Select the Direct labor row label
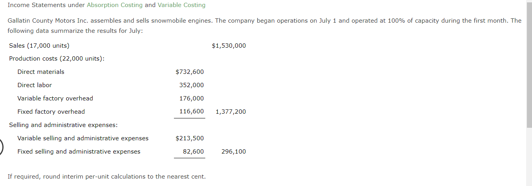Viewport: 532px width, 186px height. coord(34,85)
